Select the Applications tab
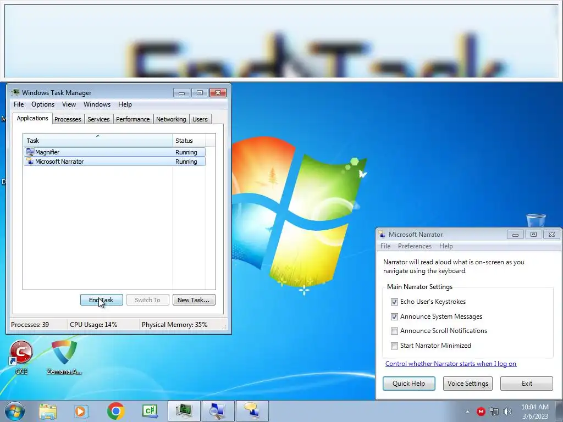 click(x=32, y=119)
